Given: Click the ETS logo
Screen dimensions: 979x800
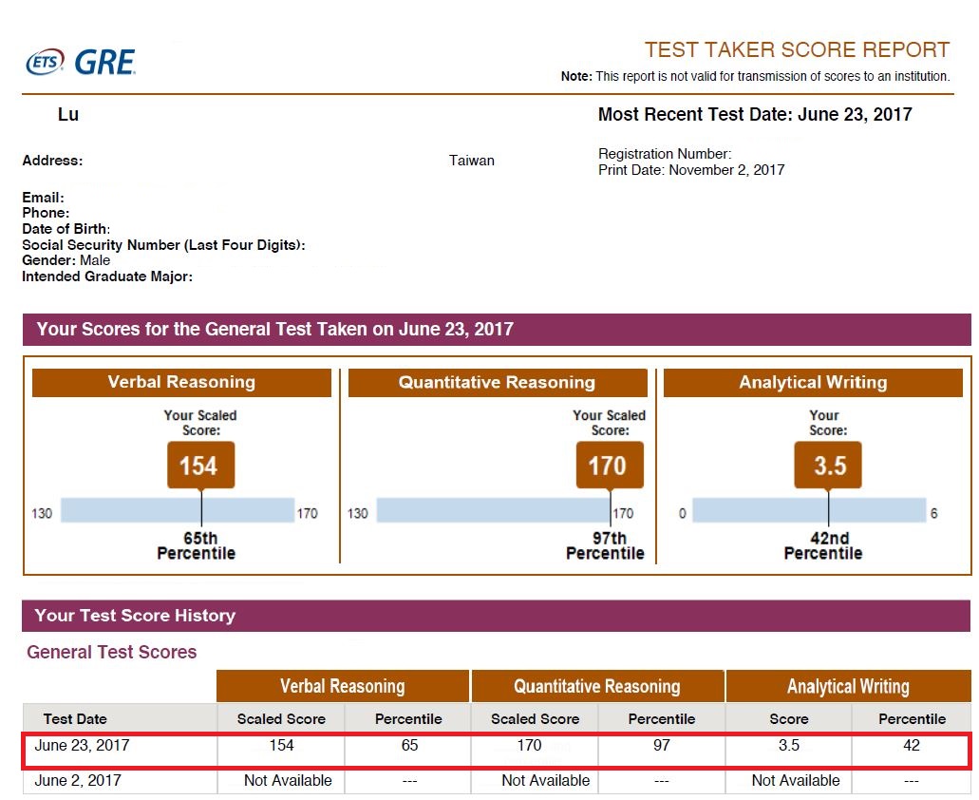Looking at the screenshot, I should (x=45, y=62).
